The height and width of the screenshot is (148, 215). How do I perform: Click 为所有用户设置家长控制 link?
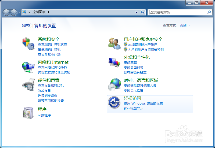[146, 49]
